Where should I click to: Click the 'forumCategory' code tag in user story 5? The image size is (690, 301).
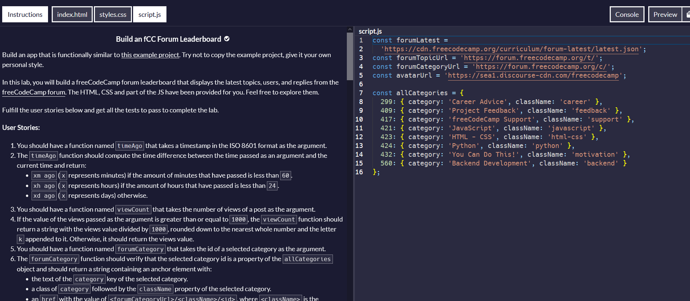[140, 249]
